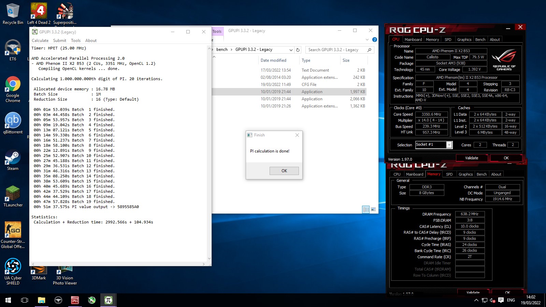The width and height of the screenshot is (546, 307).
Task: Launch Left 4 Dead 2 desktop shortcut
Action: tap(39, 14)
